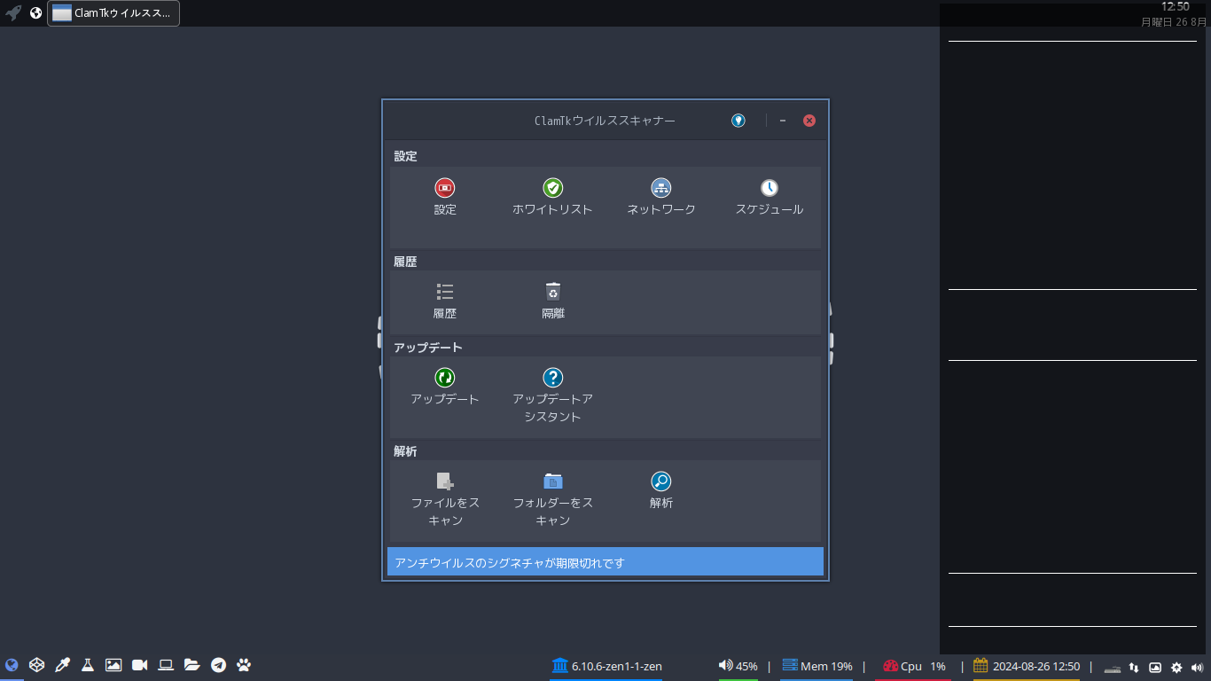Launch the cube icon app in bottom panel

(36, 665)
